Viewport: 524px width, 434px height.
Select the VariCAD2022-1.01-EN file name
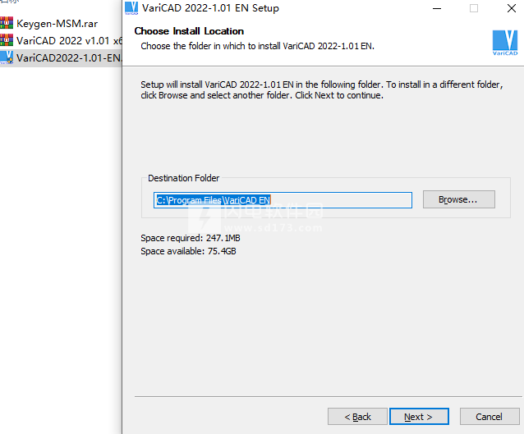[x=70, y=58]
